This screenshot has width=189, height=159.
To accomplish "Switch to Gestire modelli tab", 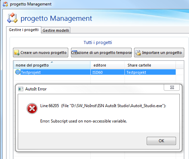I will click(56, 30).
